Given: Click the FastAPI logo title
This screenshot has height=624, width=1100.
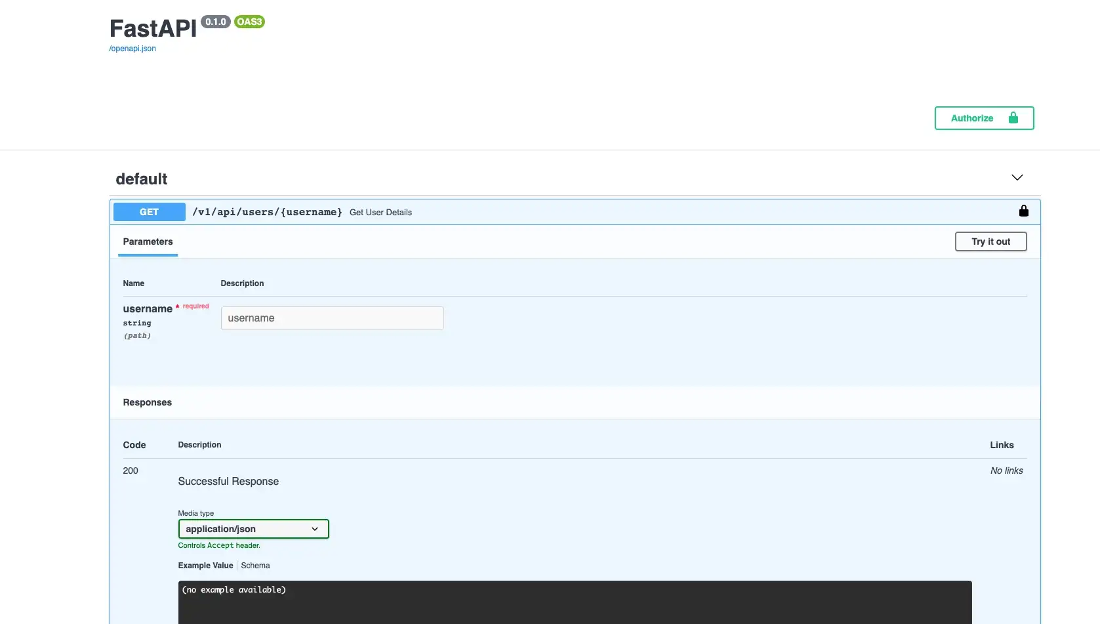Looking at the screenshot, I should 152,28.
